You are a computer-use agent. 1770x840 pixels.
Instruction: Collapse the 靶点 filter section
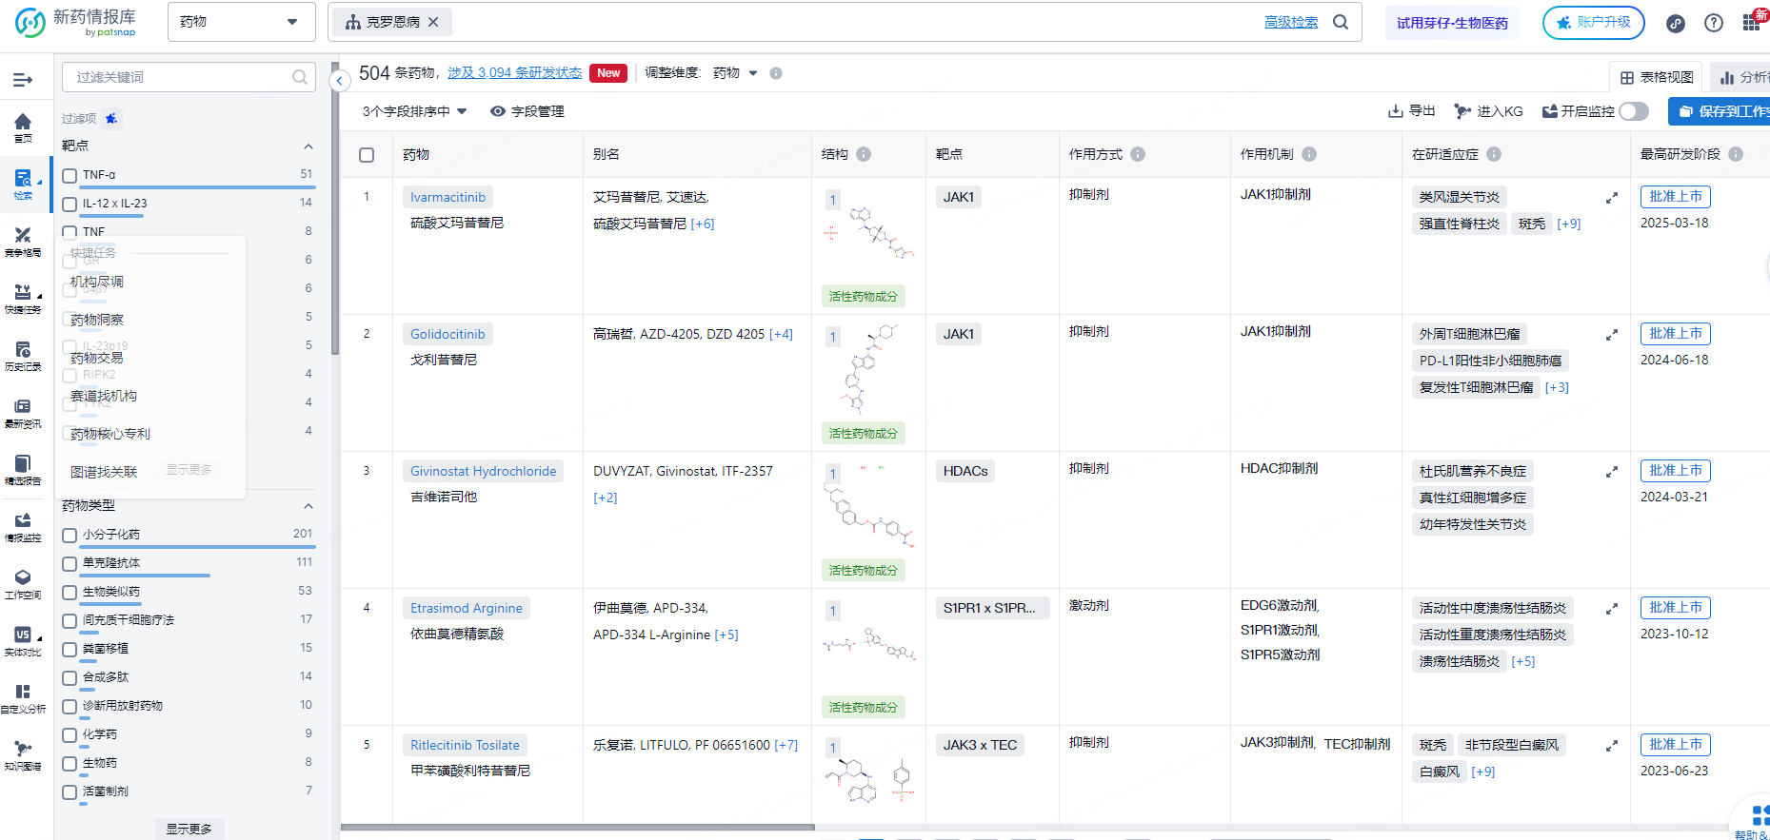point(308,146)
